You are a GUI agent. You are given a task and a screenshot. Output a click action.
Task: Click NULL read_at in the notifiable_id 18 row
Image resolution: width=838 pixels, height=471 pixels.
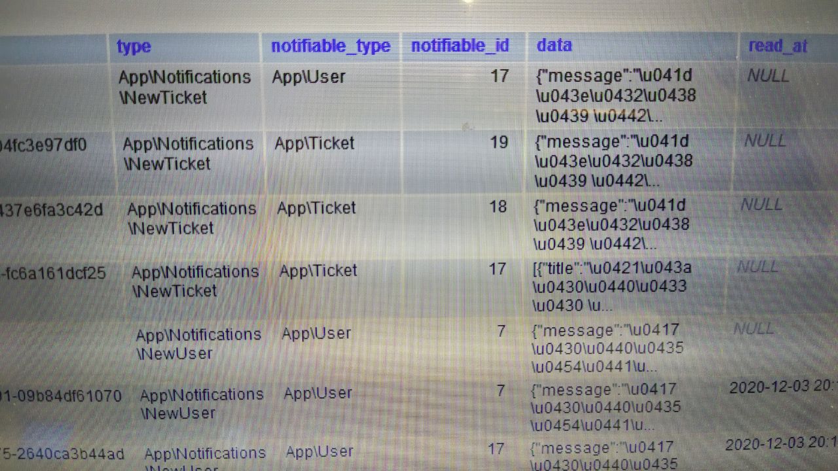coord(761,204)
